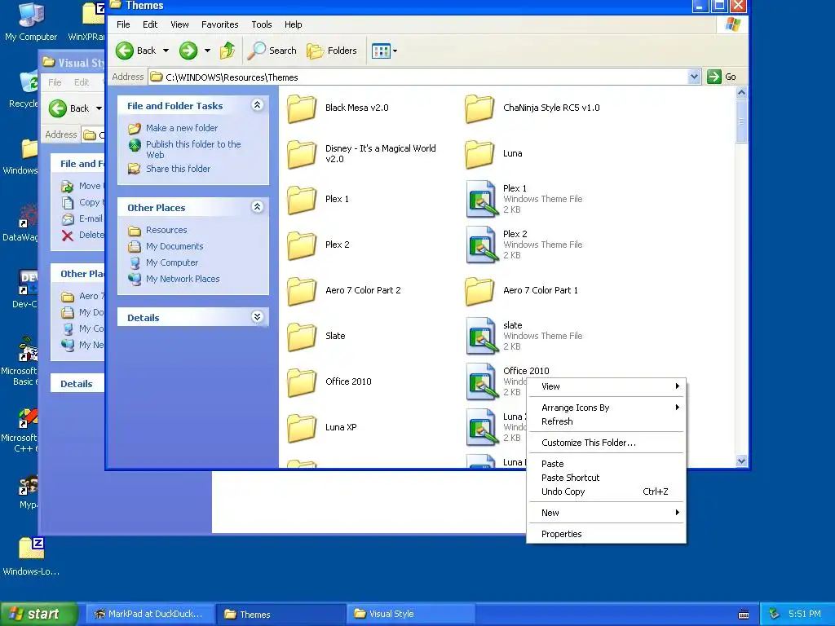The image size is (835, 626).
Task: Go up one folder level
Action: click(x=228, y=51)
